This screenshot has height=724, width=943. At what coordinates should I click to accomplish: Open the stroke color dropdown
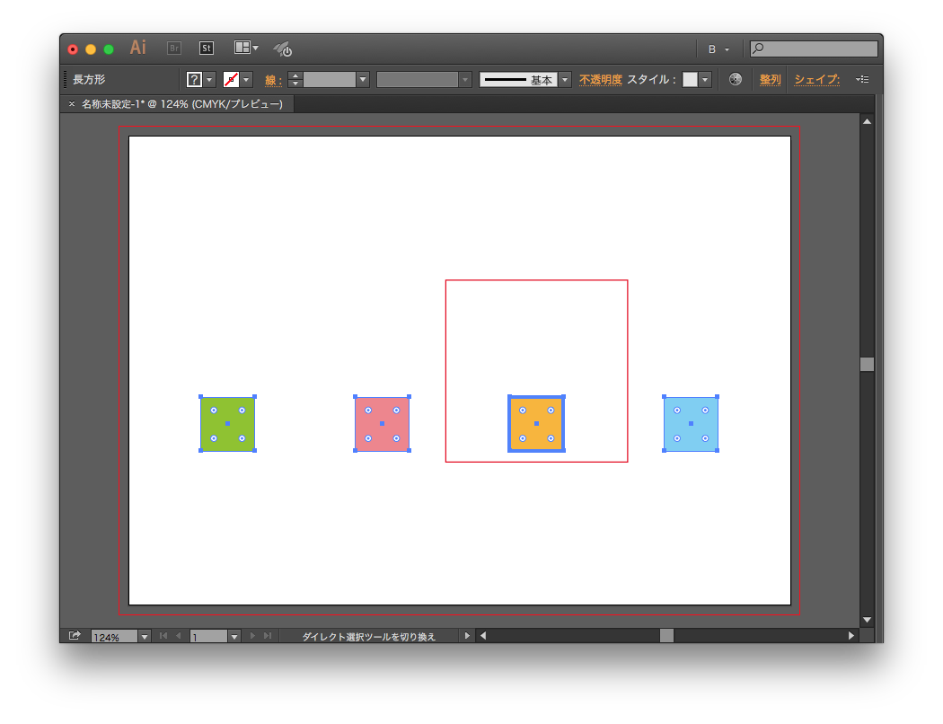pos(244,79)
